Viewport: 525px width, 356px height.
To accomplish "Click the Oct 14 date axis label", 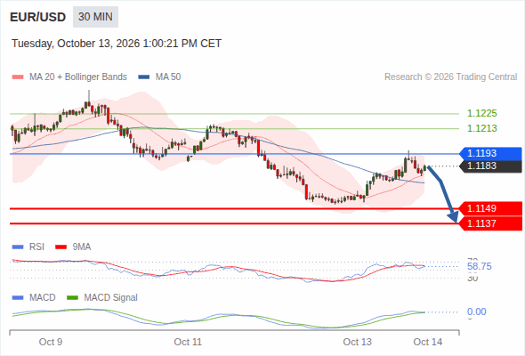I will click(428, 342).
